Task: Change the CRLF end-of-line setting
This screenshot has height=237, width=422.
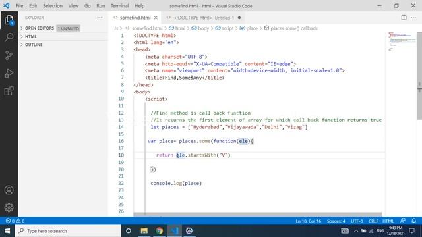Action: point(373,221)
